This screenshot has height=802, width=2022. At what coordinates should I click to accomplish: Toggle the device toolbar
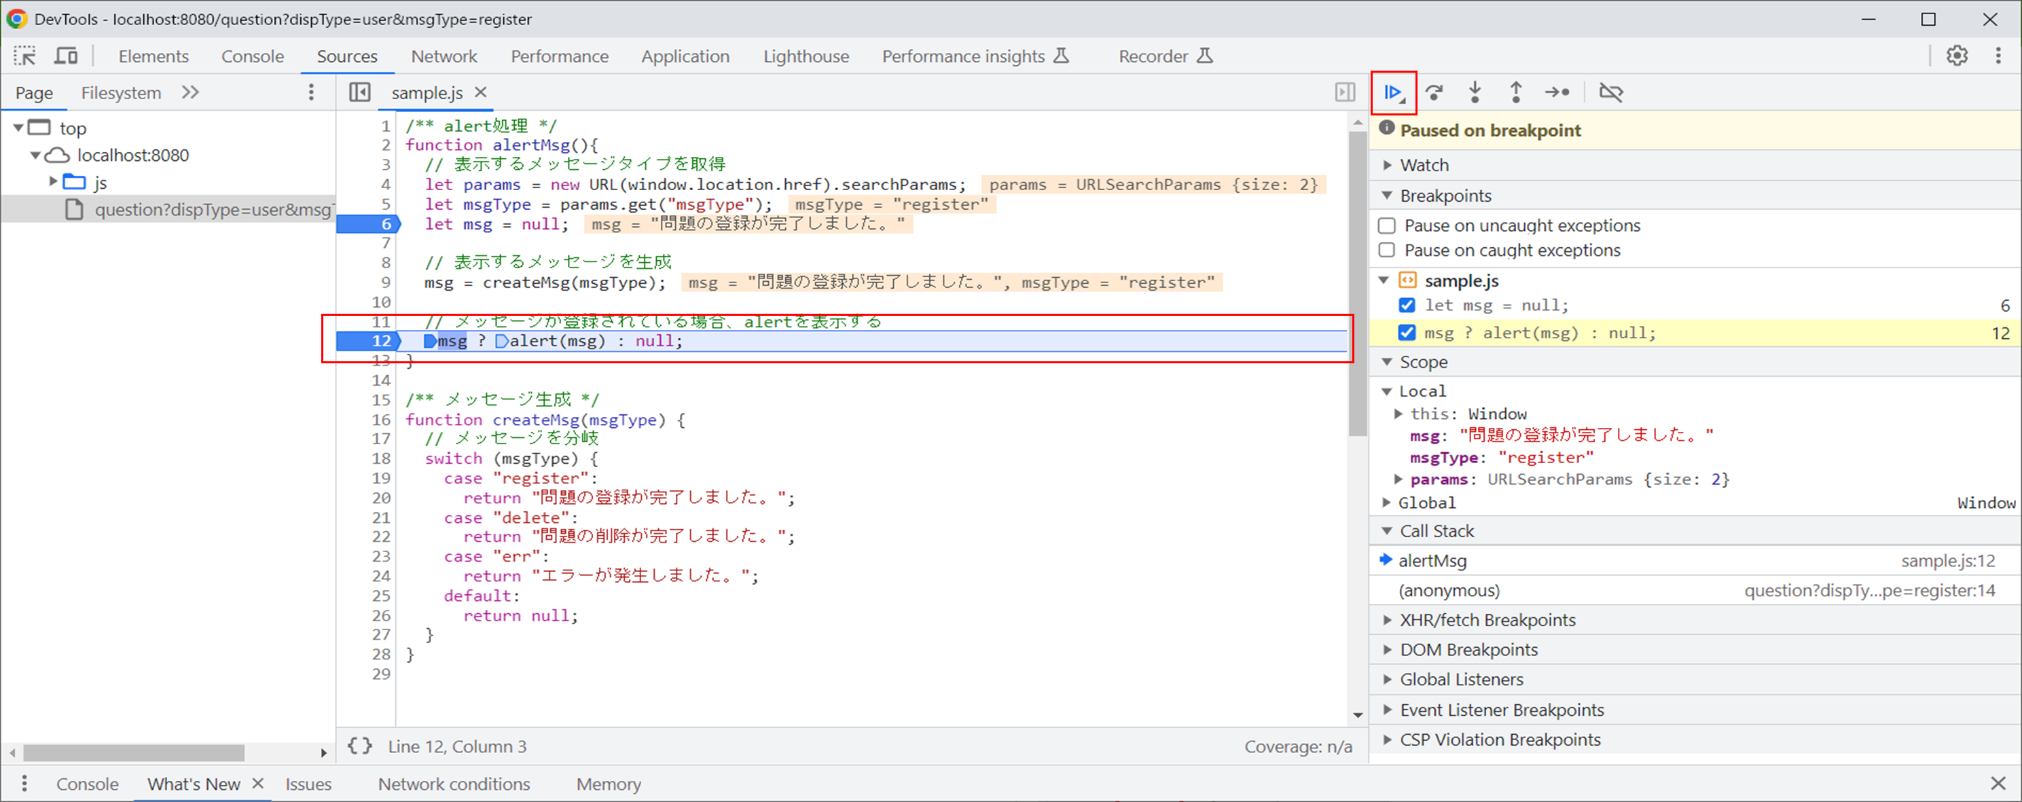[66, 55]
